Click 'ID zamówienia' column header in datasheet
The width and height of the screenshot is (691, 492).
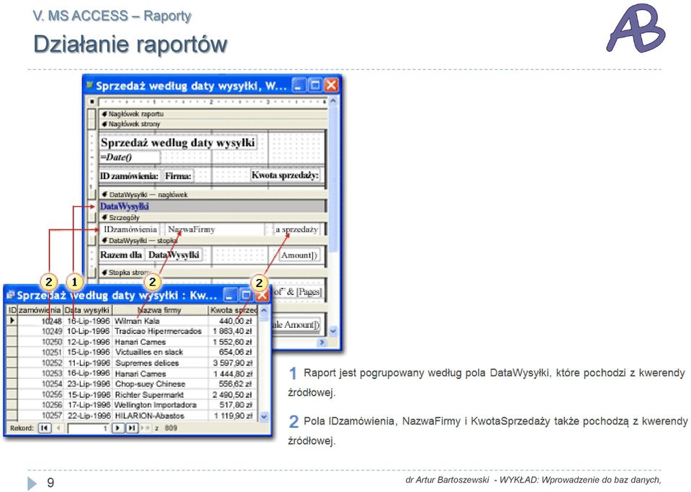[35, 310]
